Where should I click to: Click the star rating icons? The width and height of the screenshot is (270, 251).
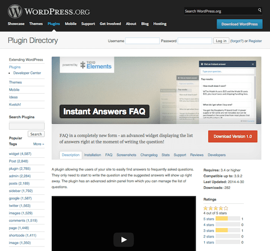pos(216,208)
